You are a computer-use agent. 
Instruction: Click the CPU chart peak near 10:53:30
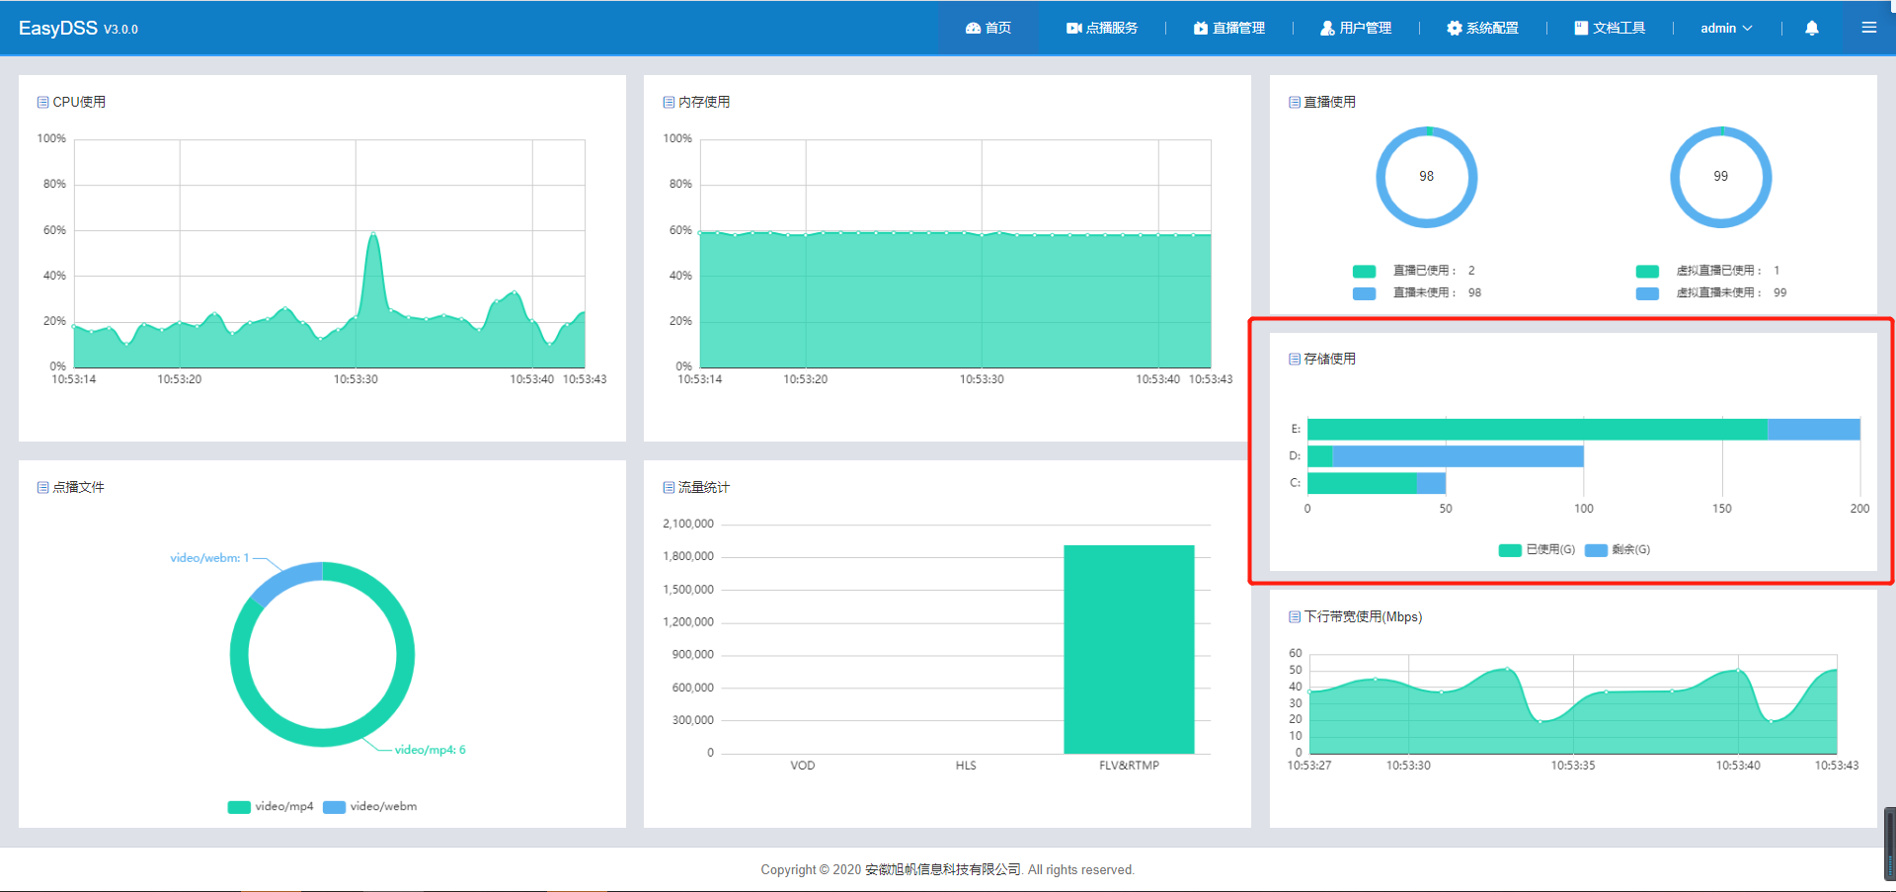pyautogui.click(x=372, y=234)
